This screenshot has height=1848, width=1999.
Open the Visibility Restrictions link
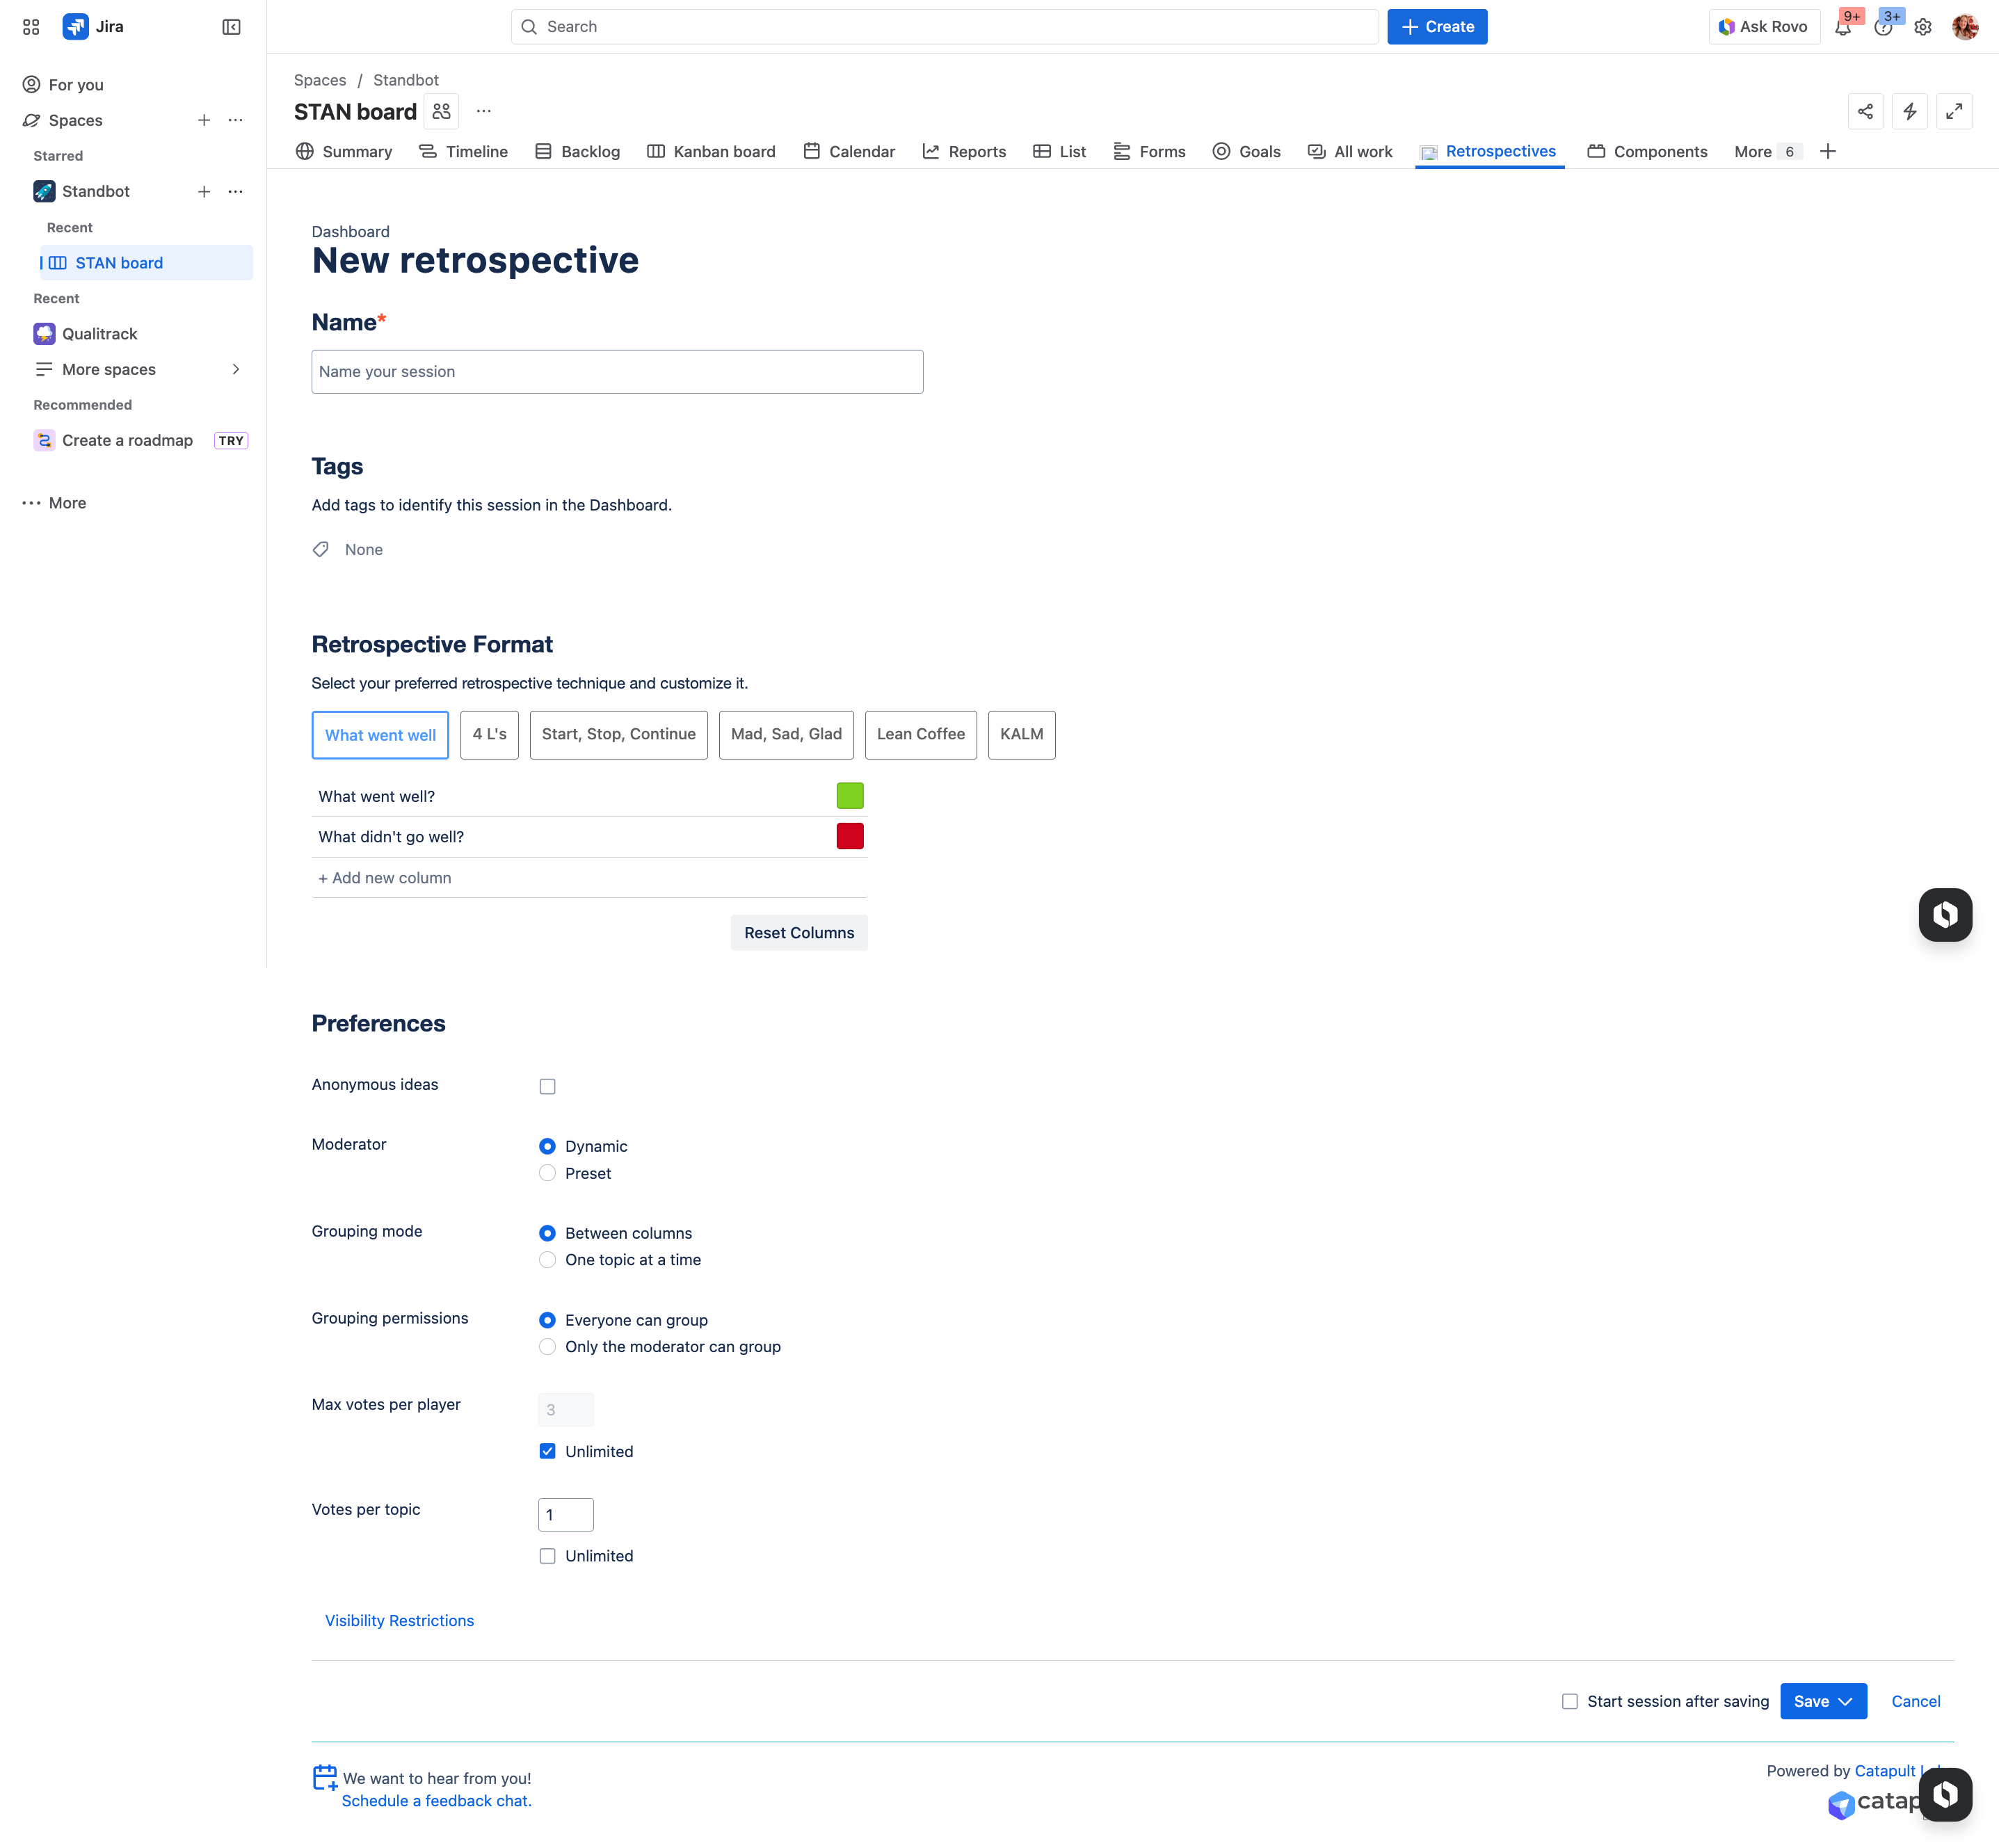(x=399, y=1620)
